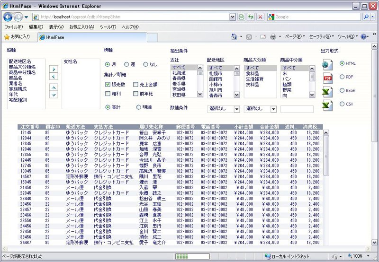Open the ツール(T) menu
The height and width of the screenshot is (262, 379).
(x=108, y=27)
